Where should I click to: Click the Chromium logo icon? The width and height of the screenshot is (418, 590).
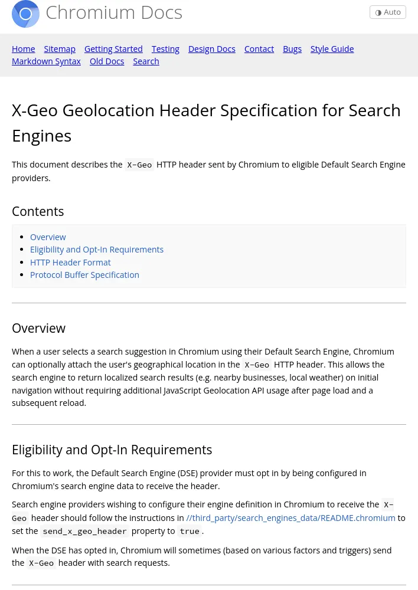(x=25, y=14)
